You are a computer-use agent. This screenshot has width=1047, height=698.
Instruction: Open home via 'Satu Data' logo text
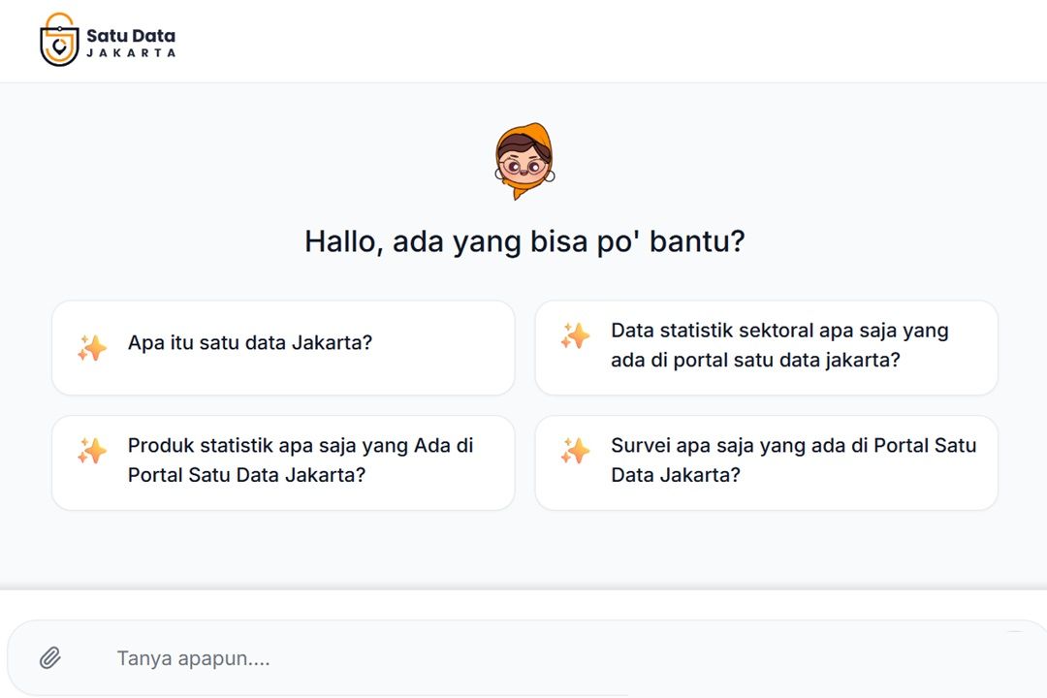pyautogui.click(x=131, y=36)
